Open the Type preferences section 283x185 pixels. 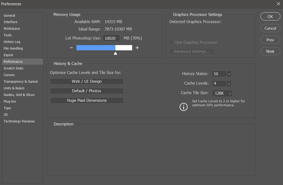pos(7,108)
